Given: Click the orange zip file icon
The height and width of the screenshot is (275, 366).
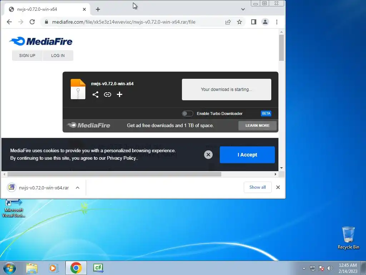Looking at the screenshot, I should click(x=78, y=89).
